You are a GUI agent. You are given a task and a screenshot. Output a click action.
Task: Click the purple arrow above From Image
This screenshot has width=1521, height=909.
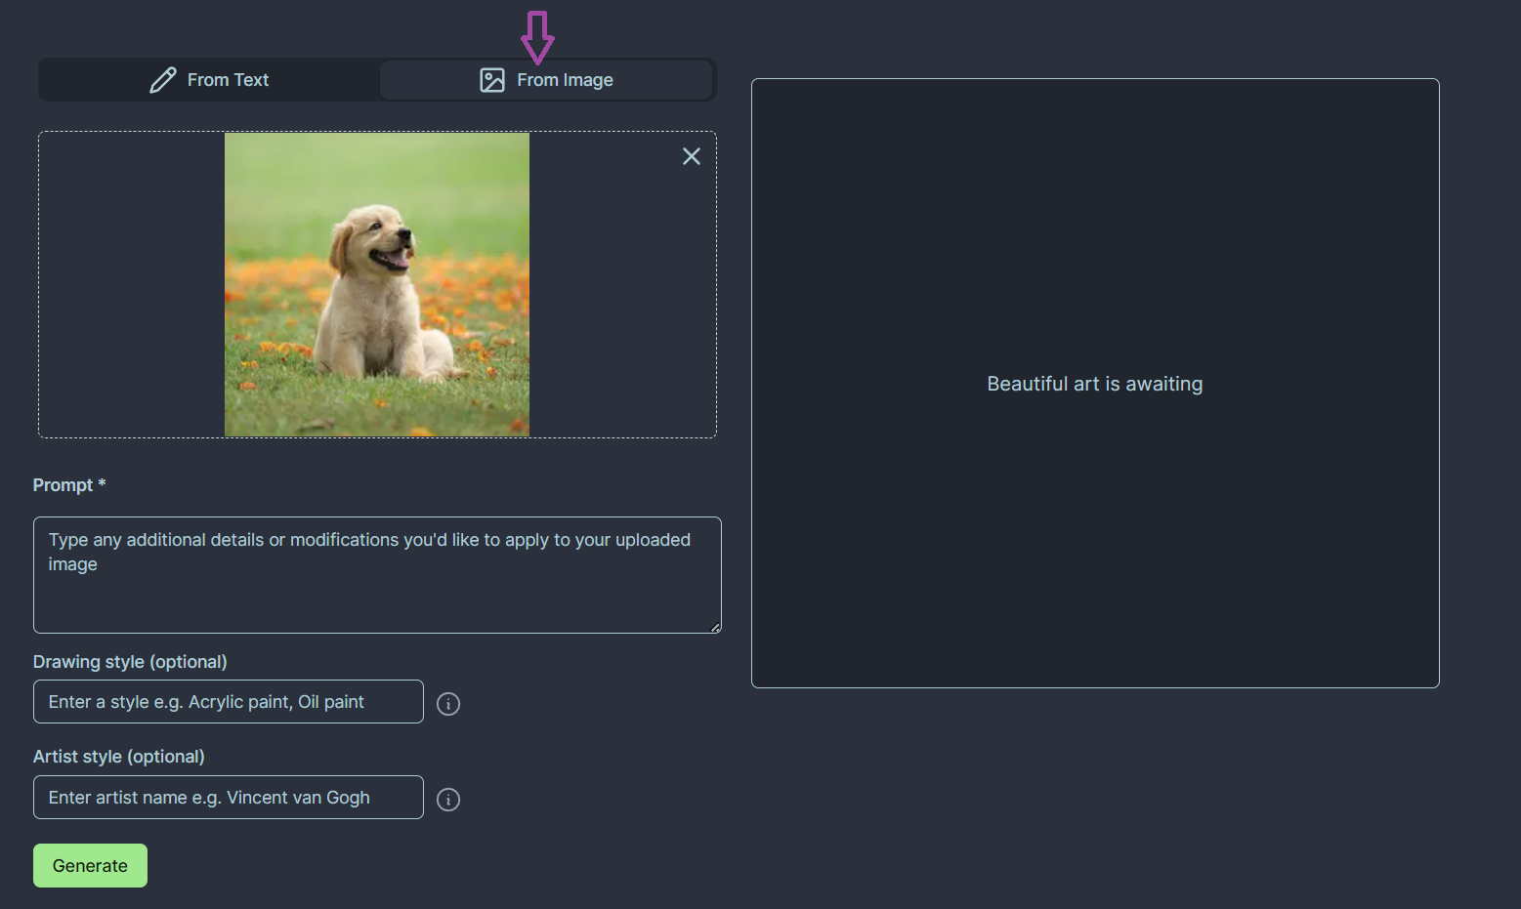tap(537, 37)
